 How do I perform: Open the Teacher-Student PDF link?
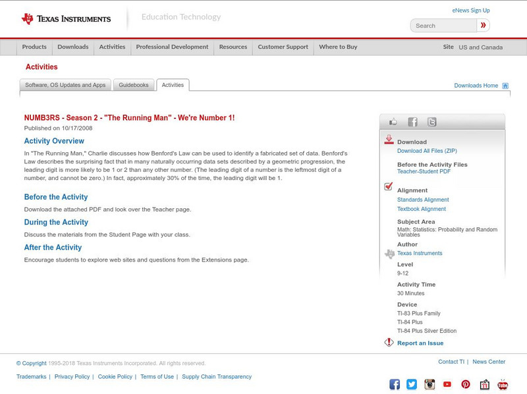point(424,171)
